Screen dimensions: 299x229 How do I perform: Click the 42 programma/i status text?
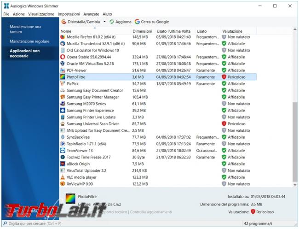(258, 223)
